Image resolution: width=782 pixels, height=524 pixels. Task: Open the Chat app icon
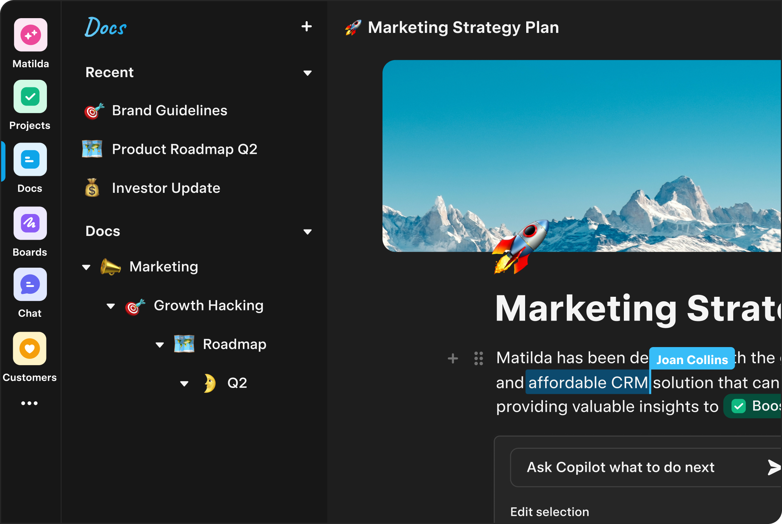click(30, 285)
